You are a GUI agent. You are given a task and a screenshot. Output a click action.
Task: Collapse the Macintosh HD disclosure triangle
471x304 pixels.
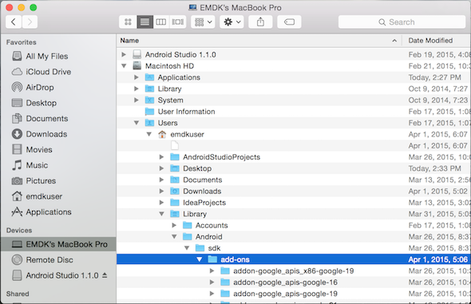pyautogui.click(x=124, y=65)
